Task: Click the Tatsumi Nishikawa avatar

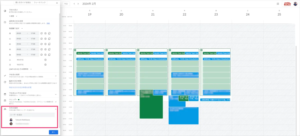Action: 11,120
